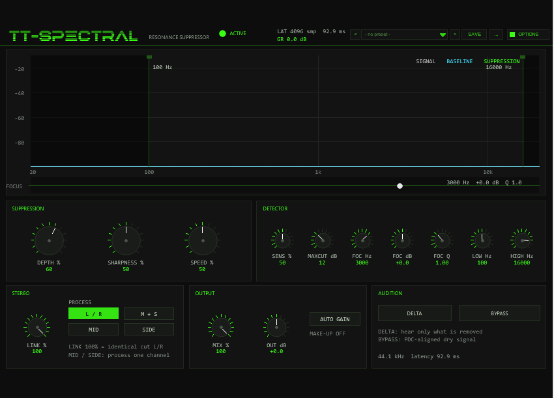Click the SHARPNESS % knob
Screen dimensions: 554x398
click(x=126, y=240)
